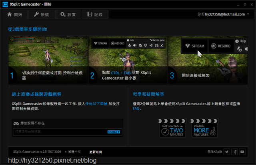Change language from 繁體中文 selector

pyautogui.click(x=73, y=152)
